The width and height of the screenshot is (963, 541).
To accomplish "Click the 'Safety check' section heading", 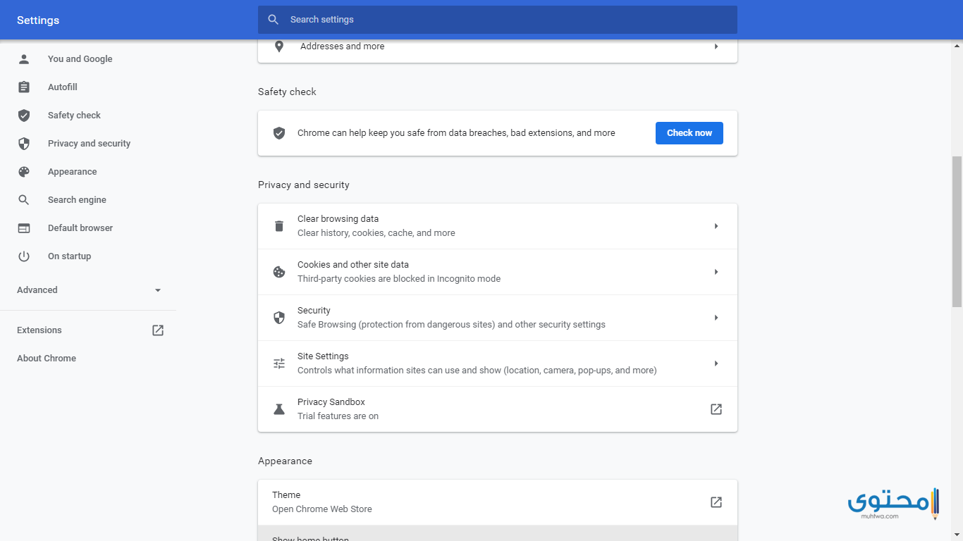I will tap(287, 92).
